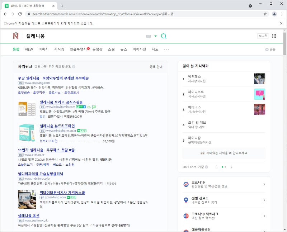Click the 선별 진료소 location icon
The image size is (287, 232).
pyautogui.click(x=186, y=200)
